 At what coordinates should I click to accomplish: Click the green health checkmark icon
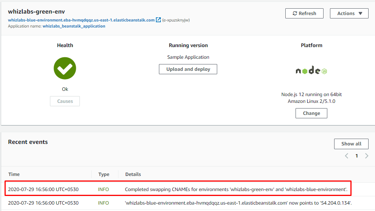pyautogui.click(x=65, y=68)
